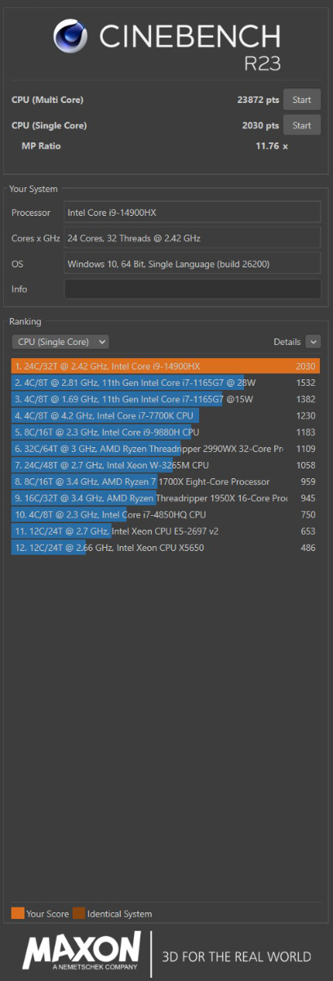Click the Cinebench sphere logo icon
This screenshot has width=333, height=981.
[x=70, y=37]
